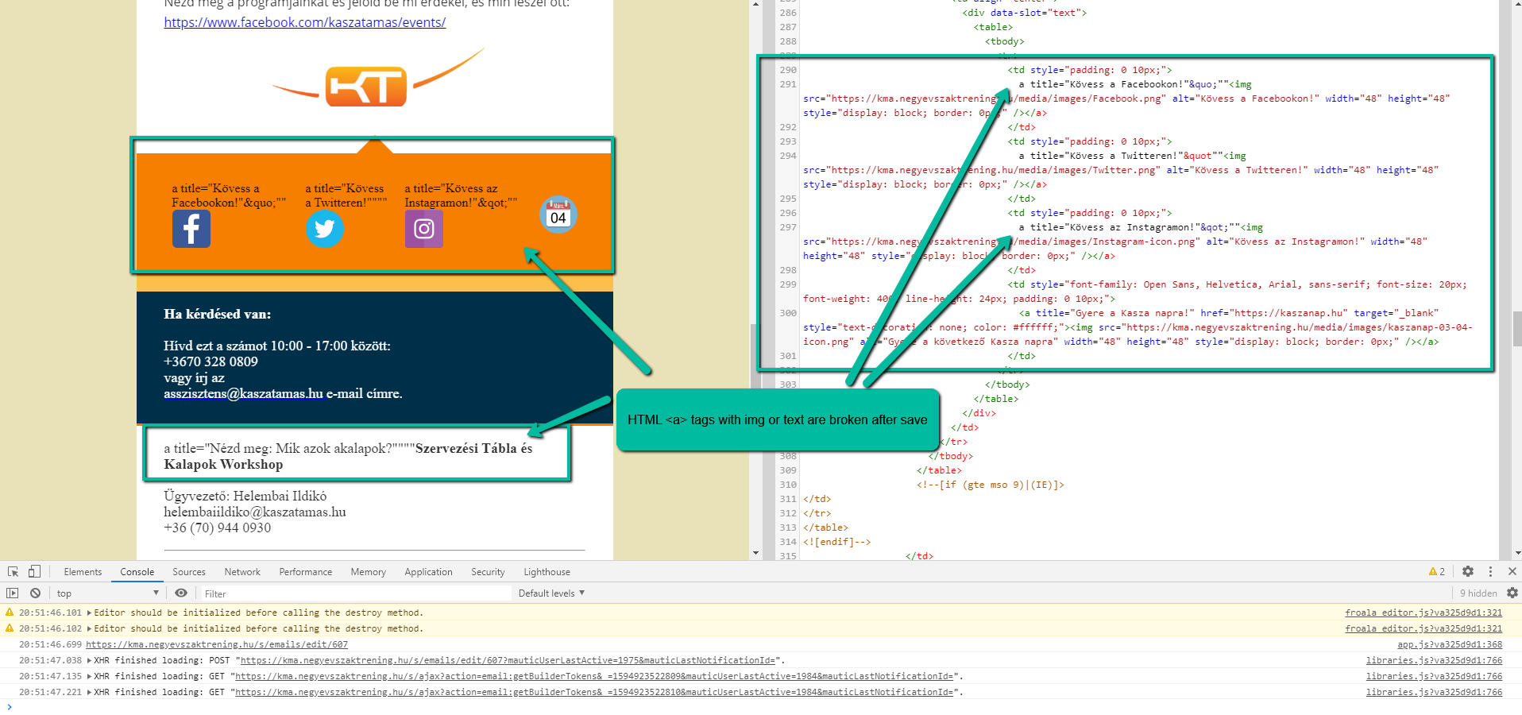The image size is (1522, 715).
Task: Click the Twitter bird icon
Action: click(x=325, y=229)
